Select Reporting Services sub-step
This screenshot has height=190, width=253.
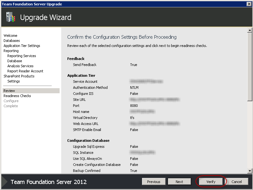22,56
